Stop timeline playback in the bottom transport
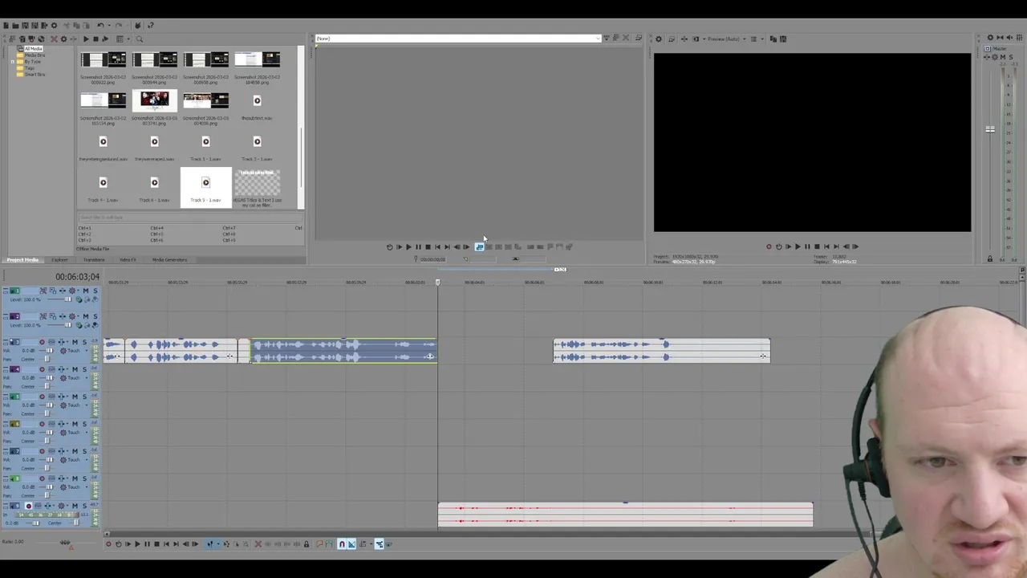This screenshot has height=578, width=1027. pyautogui.click(x=156, y=544)
